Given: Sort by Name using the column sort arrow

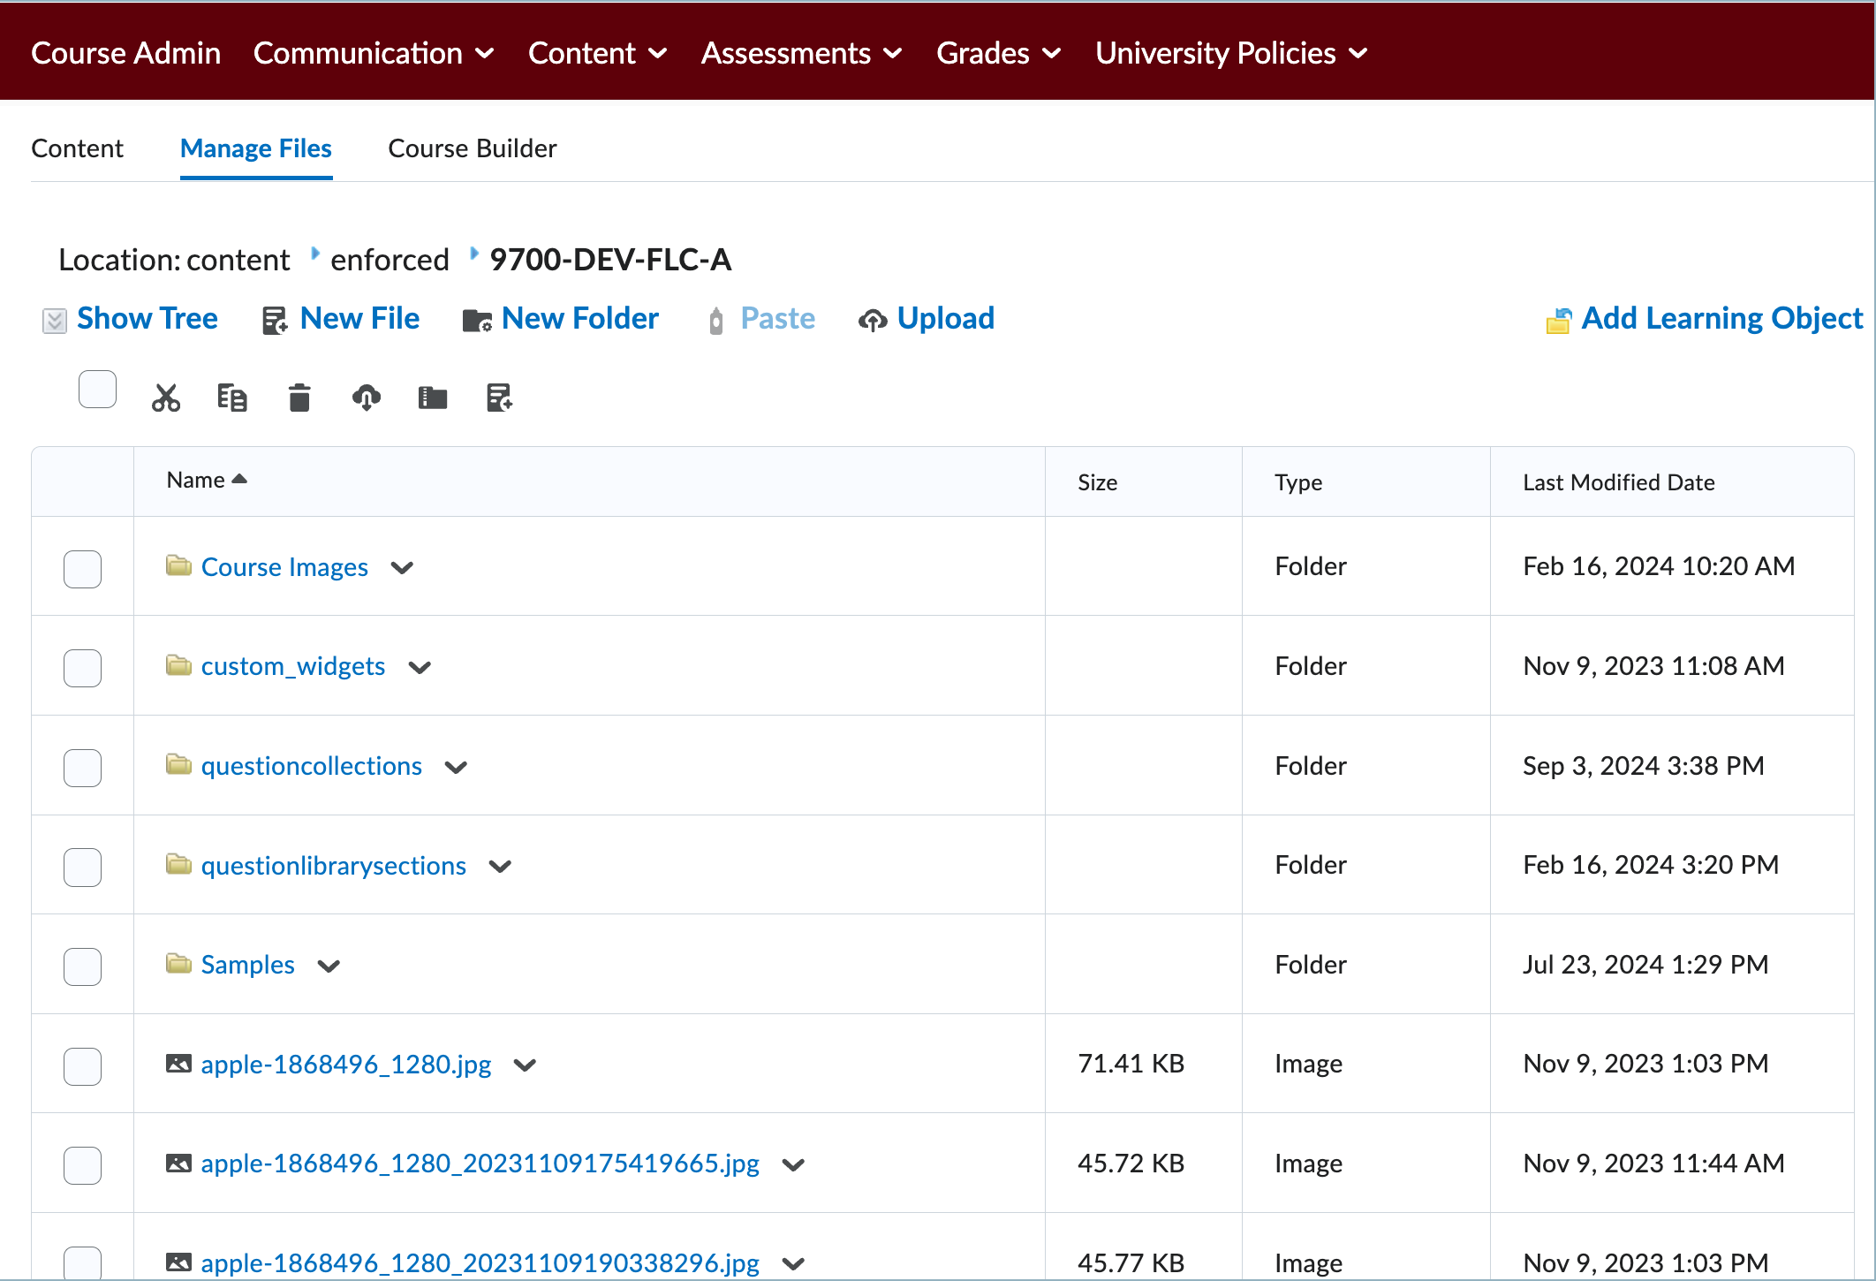Looking at the screenshot, I should pos(239,479).
